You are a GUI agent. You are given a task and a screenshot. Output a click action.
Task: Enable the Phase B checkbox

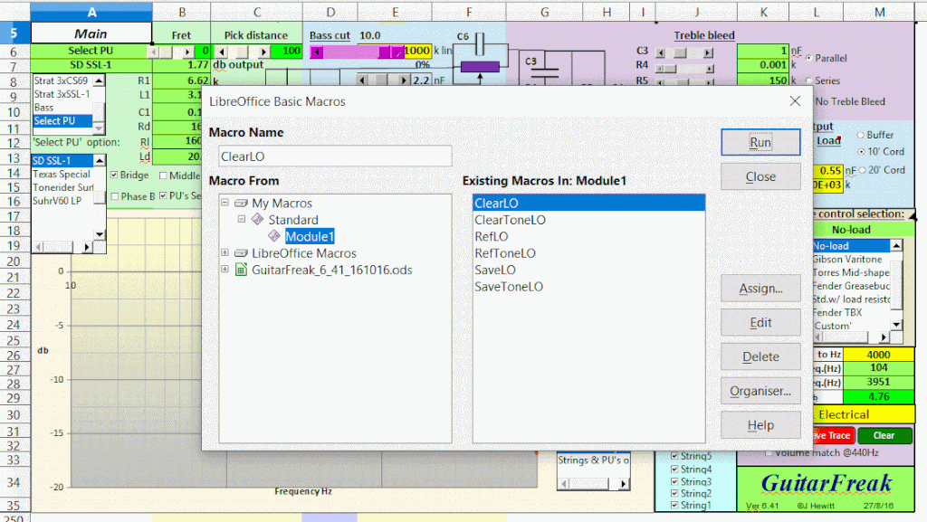[115, 196]
